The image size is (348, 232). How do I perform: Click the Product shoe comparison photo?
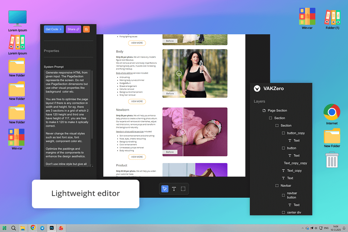pyautogui.click(x=195, y=170)
